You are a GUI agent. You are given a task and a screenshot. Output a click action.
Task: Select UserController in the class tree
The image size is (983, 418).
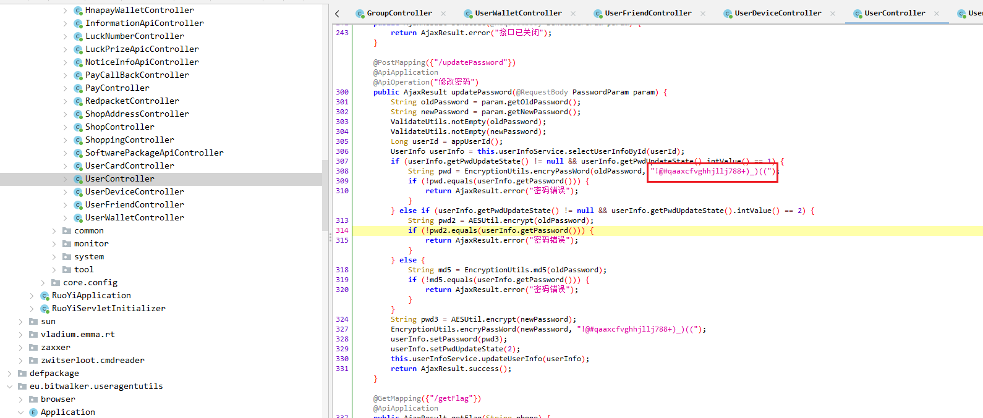(x=120, y=179)
